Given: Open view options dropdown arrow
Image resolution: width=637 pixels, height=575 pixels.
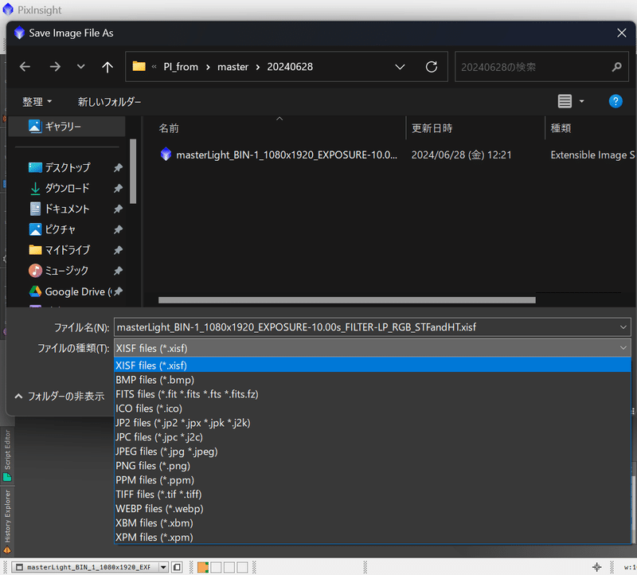Looking at the screenshot, I should (582, 101).
